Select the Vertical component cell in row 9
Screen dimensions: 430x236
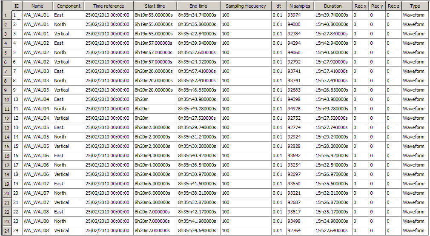[x=62, y=90]
